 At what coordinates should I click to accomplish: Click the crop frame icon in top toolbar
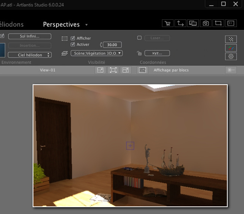tap(218, 24)
